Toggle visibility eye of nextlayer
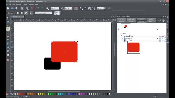Viewport: 175px width, 98px height. tap(162, 39)
